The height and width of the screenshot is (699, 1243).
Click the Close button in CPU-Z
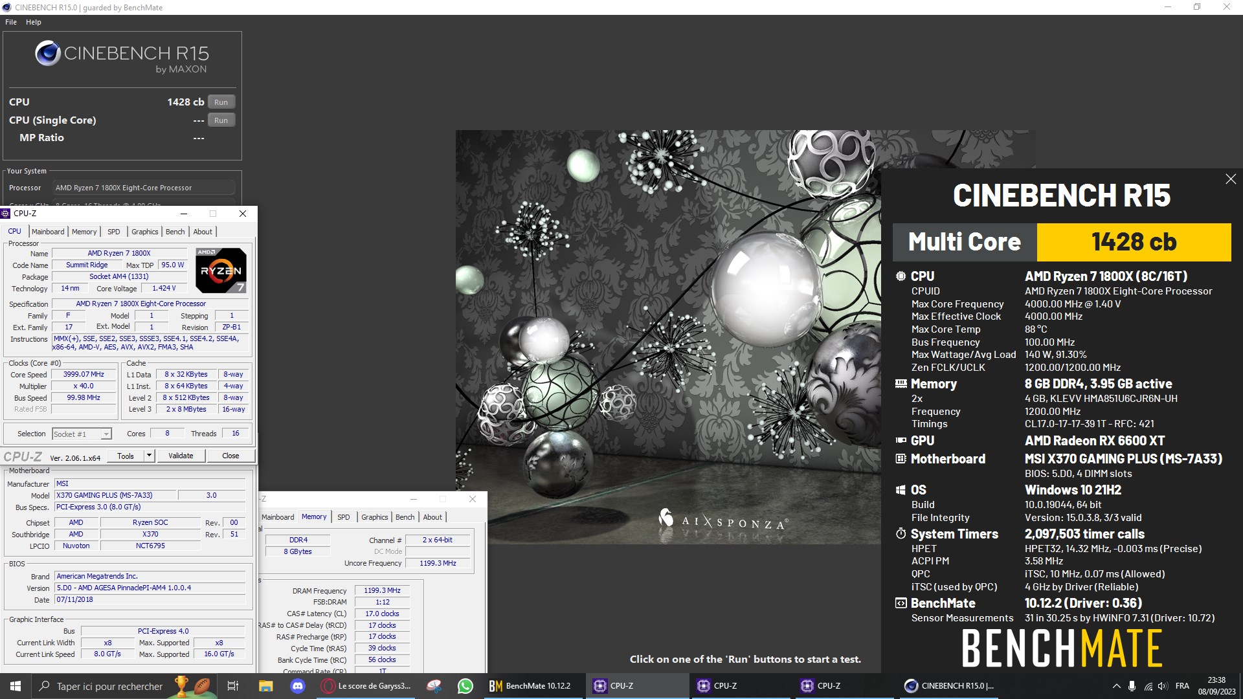230,456
